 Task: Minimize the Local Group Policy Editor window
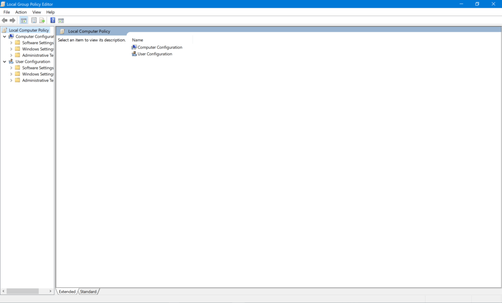coord(461,4)
